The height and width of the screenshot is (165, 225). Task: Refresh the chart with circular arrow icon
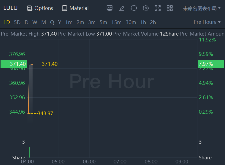tap(133, 8)
